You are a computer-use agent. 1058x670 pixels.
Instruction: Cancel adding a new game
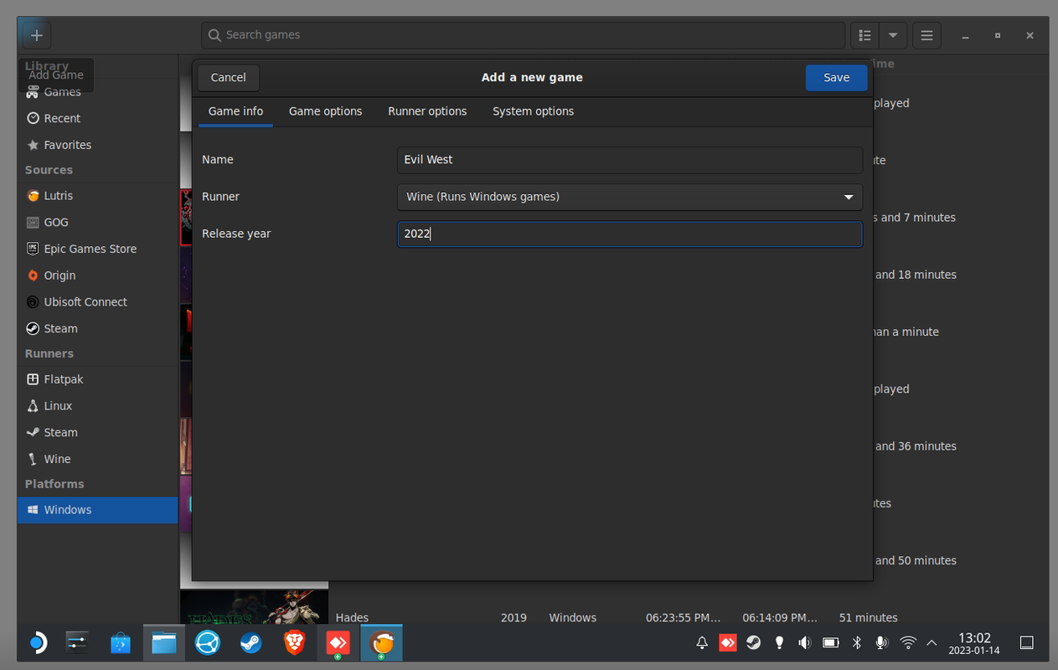coord(228,77)
